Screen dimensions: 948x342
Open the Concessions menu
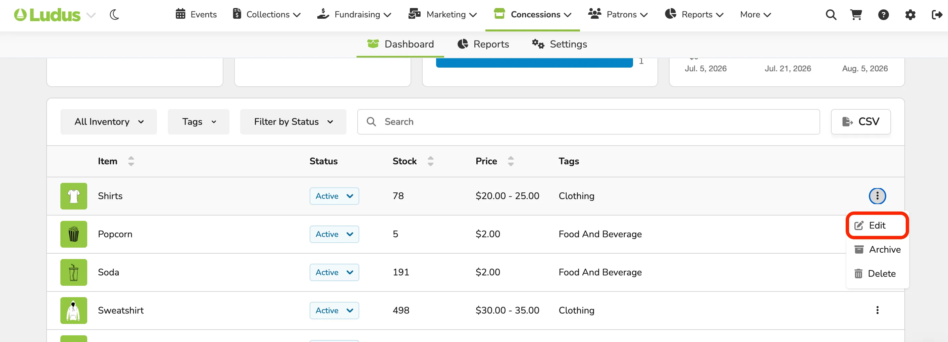pos(532,14)
